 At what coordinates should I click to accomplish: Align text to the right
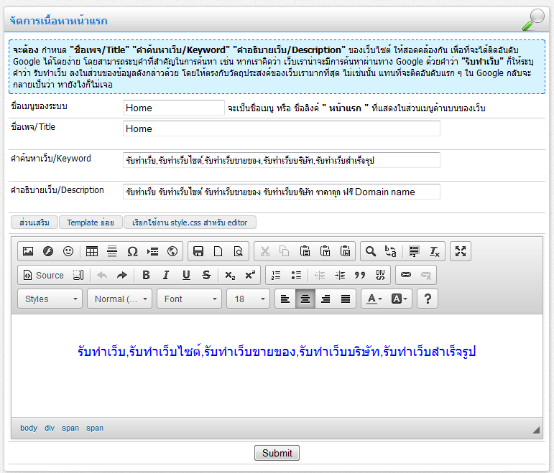point(326,299)
